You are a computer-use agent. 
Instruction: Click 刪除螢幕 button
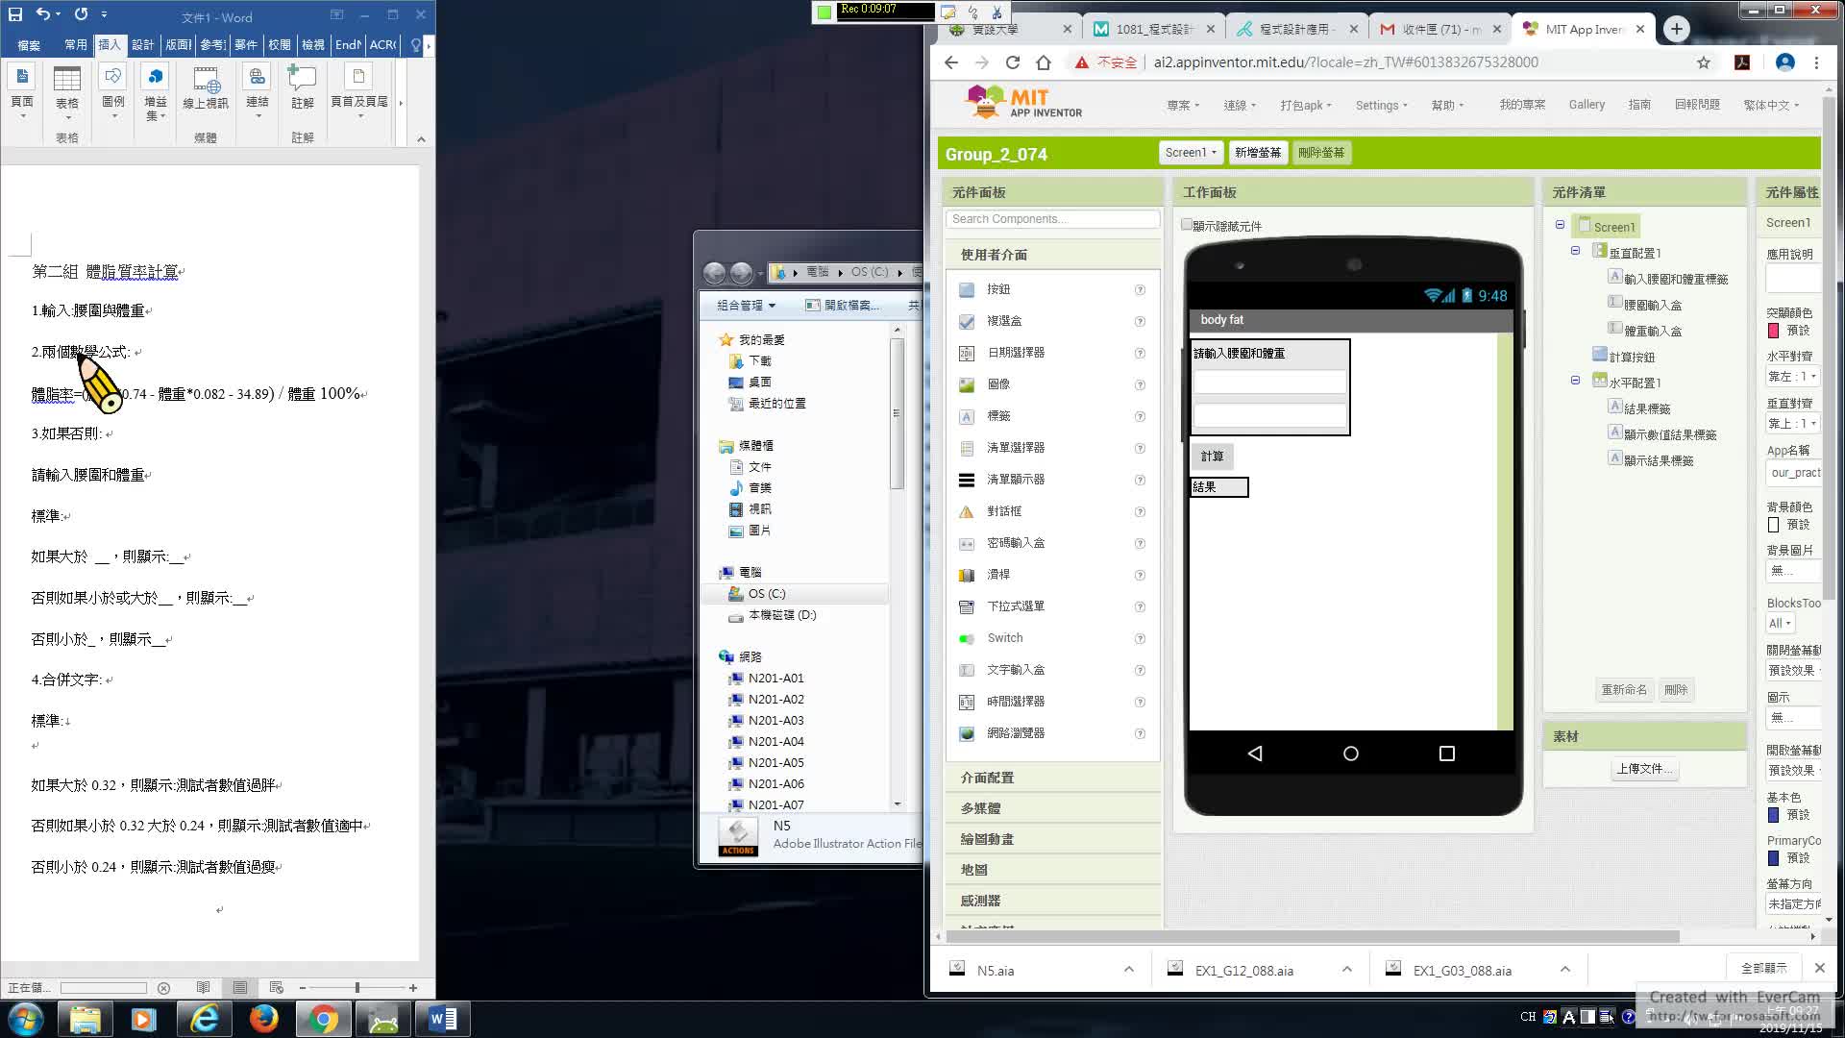point(1321,153)
